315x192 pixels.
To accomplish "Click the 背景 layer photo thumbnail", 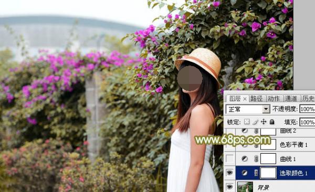I will point(245,187).
